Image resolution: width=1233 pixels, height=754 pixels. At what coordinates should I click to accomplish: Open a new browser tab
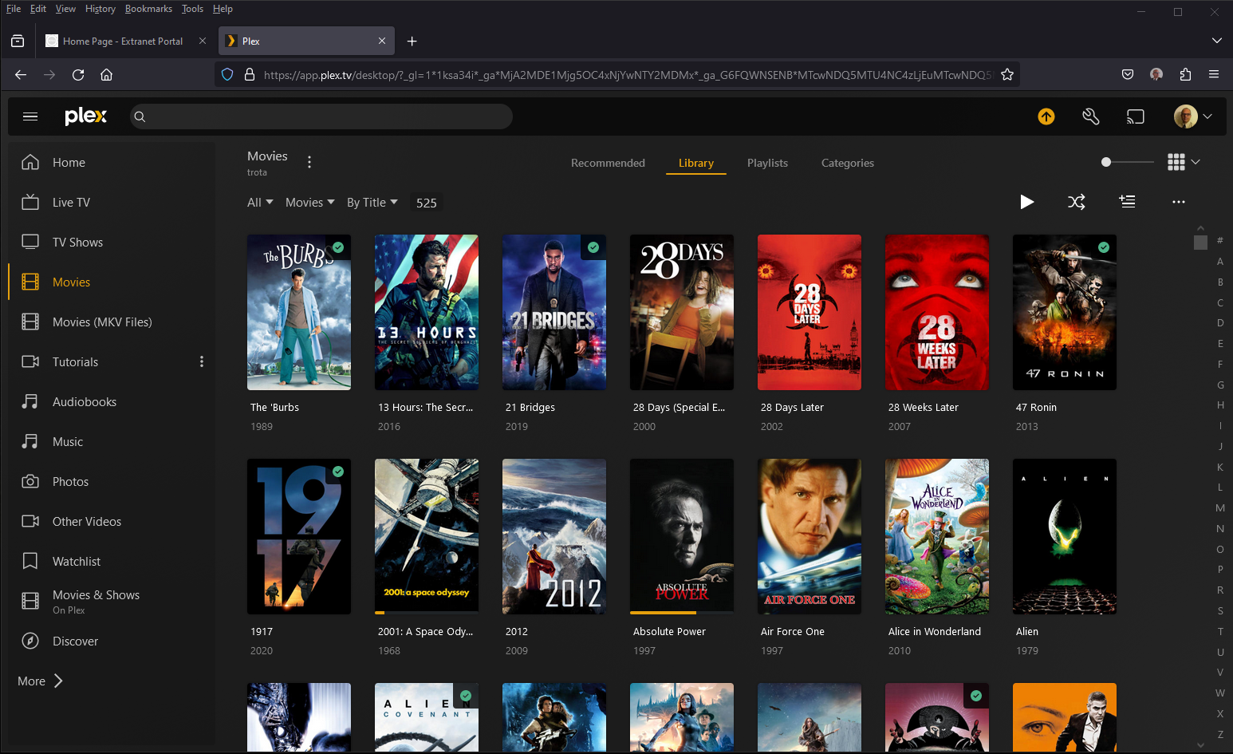click(x=412, y=41)
